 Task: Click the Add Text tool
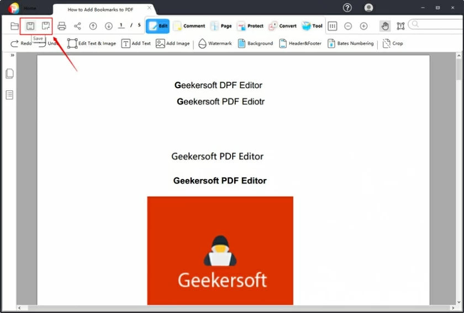tap(136, 44)
